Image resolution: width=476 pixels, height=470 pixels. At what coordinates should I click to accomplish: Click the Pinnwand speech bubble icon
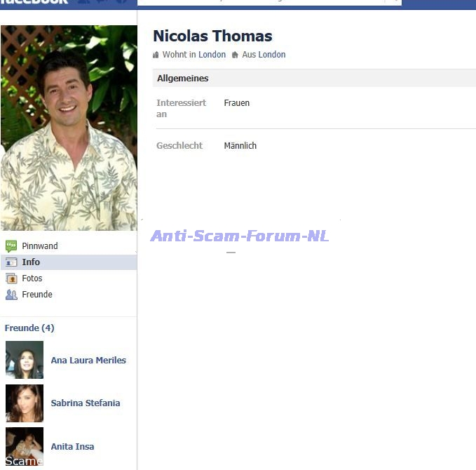pos(11,246)
